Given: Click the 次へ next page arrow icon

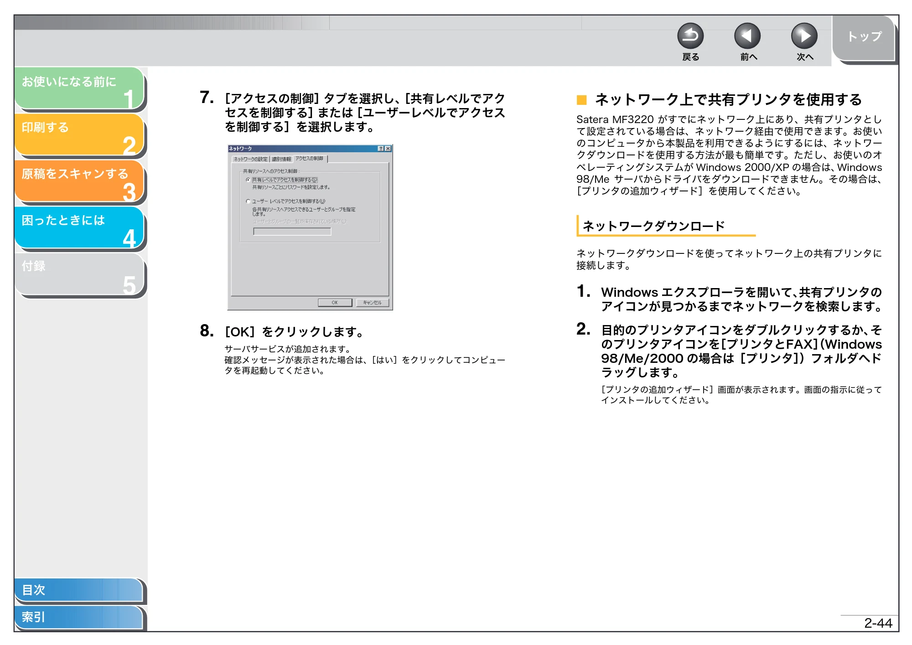Looking at the screenshot, I should [804, 36].
